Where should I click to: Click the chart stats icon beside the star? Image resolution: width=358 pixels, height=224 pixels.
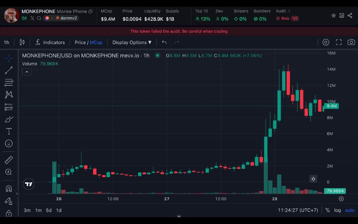click(x=341, y=15)
